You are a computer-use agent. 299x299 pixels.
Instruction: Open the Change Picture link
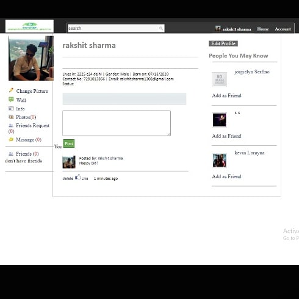32,91
